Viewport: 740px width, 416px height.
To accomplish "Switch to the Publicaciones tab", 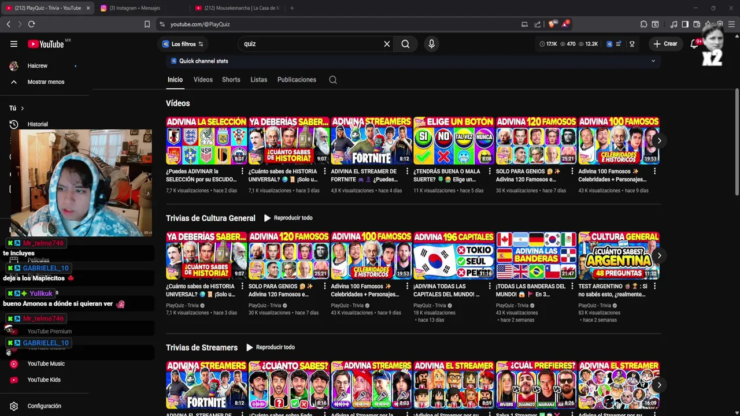I will pyautogui.click(x=297, y=80).
